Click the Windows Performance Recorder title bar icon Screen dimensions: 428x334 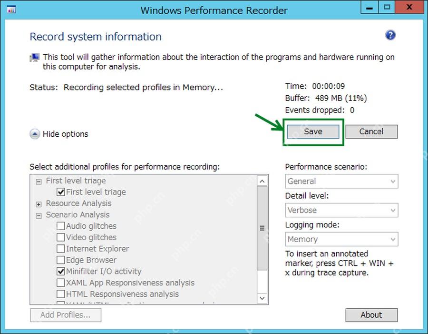pos(11,10)
